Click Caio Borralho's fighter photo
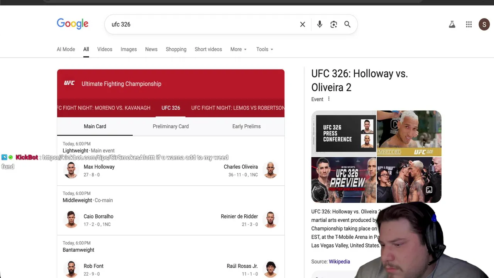The width and height of the screenshot is (494, 278). (x=71, y=220)
